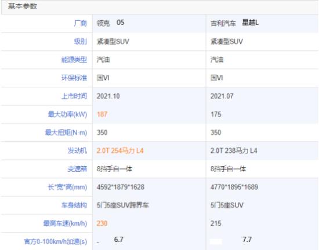Open the 能源类型 parameter label
Screen dimensions: 319x250
click(x=74, y=60)
